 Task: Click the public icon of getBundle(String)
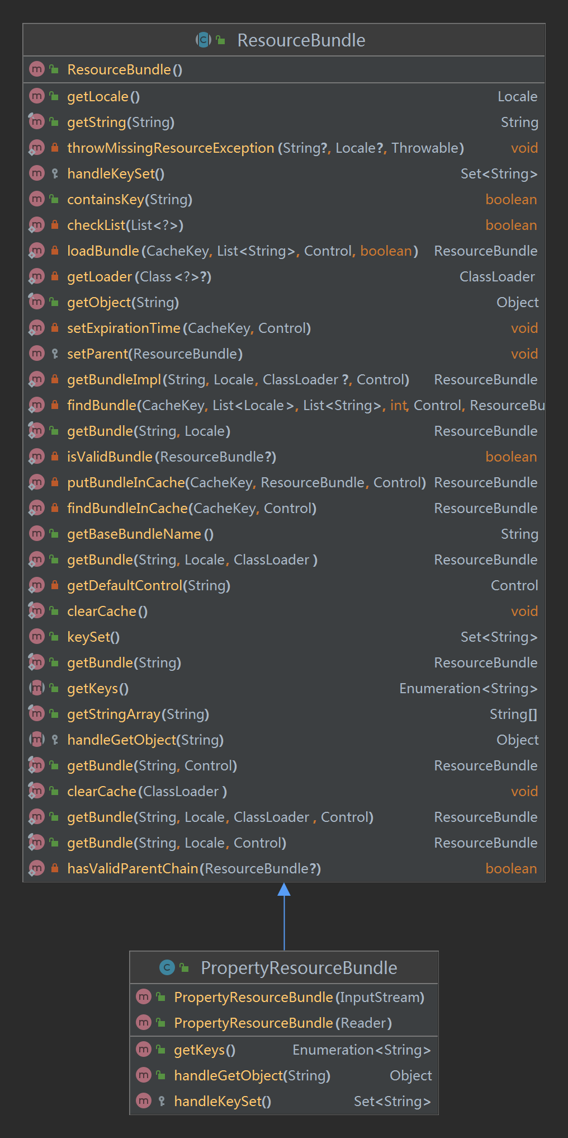[x=54, y=662]
